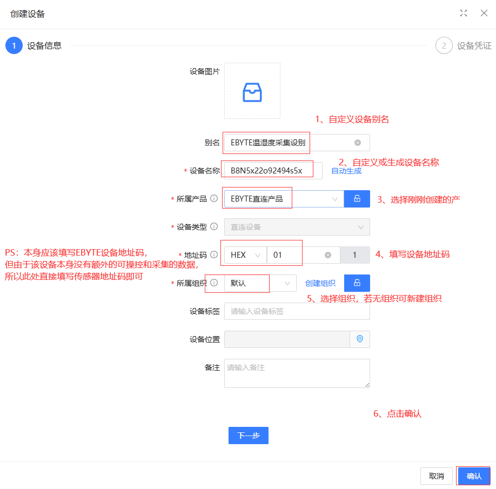Click the info icon next to 所属产品
The width and height of the screenshot is (496, 489).
tap(214, 199)
